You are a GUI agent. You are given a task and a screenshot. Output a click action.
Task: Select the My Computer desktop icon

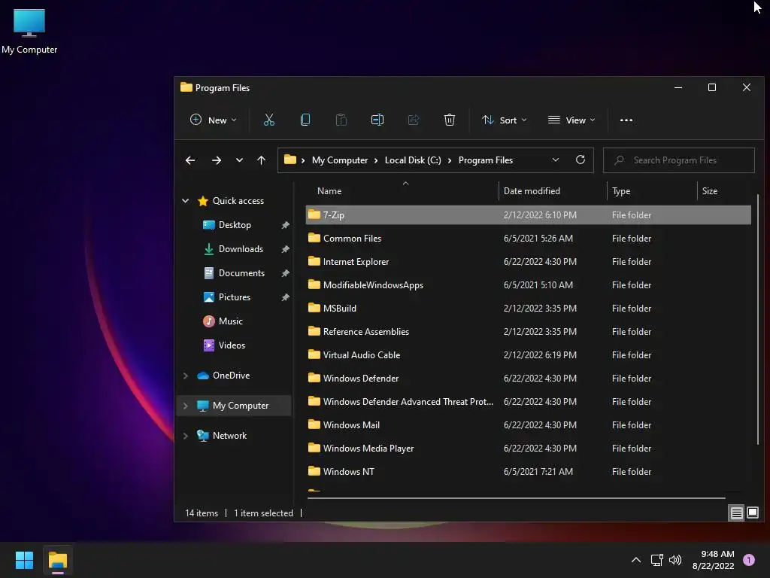tap(29, 32)
